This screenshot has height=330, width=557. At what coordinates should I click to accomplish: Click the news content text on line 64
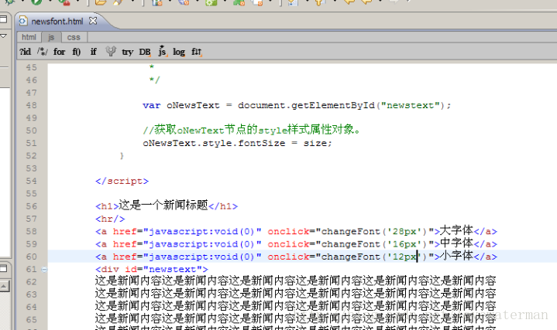click(296, 306)
